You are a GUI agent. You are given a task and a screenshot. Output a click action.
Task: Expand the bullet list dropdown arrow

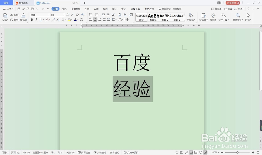point(93,15)
